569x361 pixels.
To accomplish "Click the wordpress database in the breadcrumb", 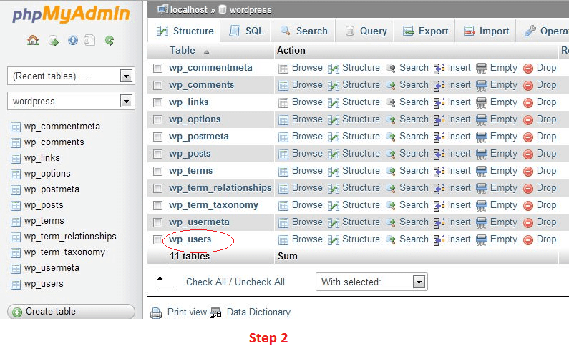I will pos(251,9).
